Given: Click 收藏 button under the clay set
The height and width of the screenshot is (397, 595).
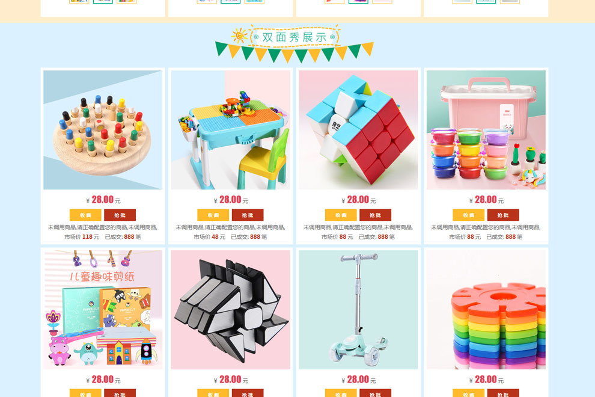Looking at the screenshot, I should (469, 215).
